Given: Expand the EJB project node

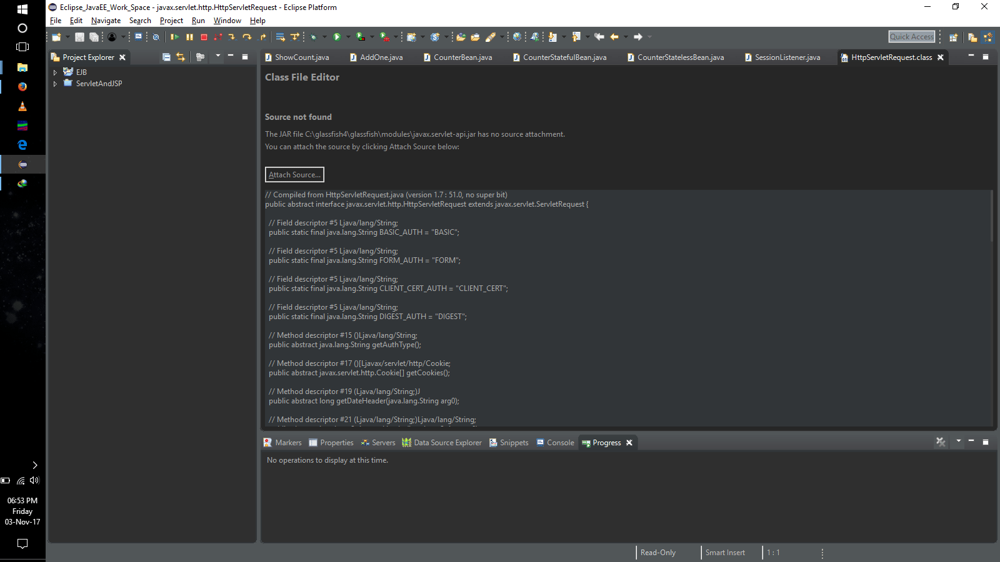Looking at the screenshot, I should tap(55, 71).
